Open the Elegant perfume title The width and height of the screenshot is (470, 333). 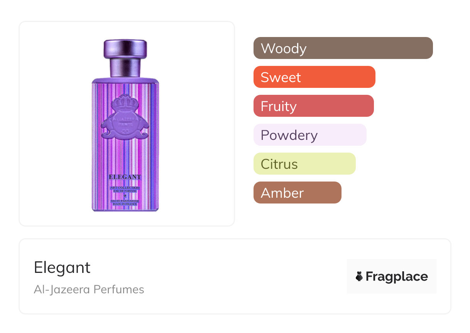point(62,267)
